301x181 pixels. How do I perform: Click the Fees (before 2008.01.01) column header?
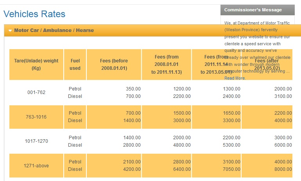tap(114, 64)
